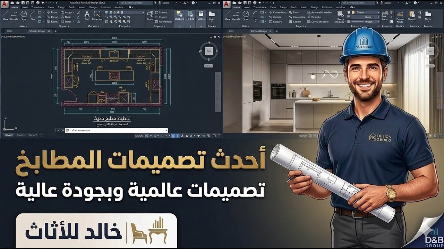Click the user Sorem icon in left window title bar
The image size is (444, 249).
[x=160, y=3]
